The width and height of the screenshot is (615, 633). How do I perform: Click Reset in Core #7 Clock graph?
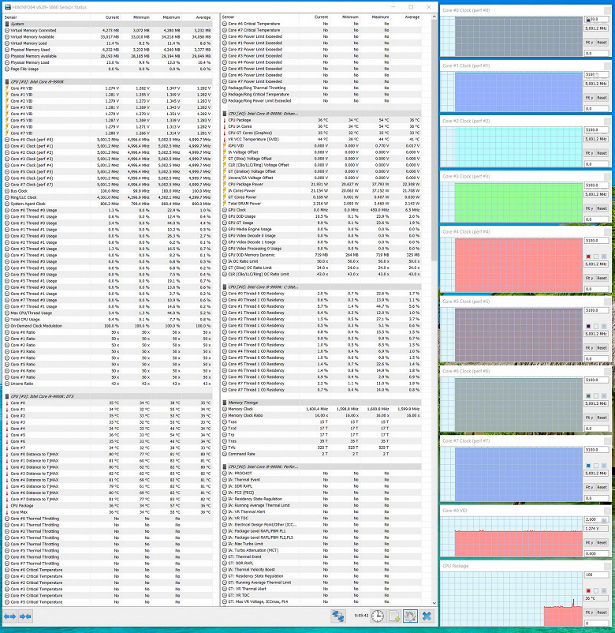pyautogui.click(x=602, y=487)
